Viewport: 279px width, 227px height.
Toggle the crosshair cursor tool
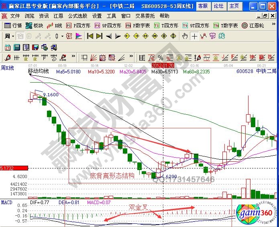(x=194, y=36)
